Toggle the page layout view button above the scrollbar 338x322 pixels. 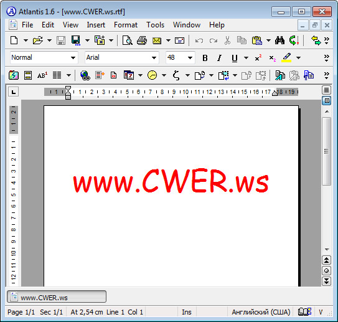coord(326,101)
